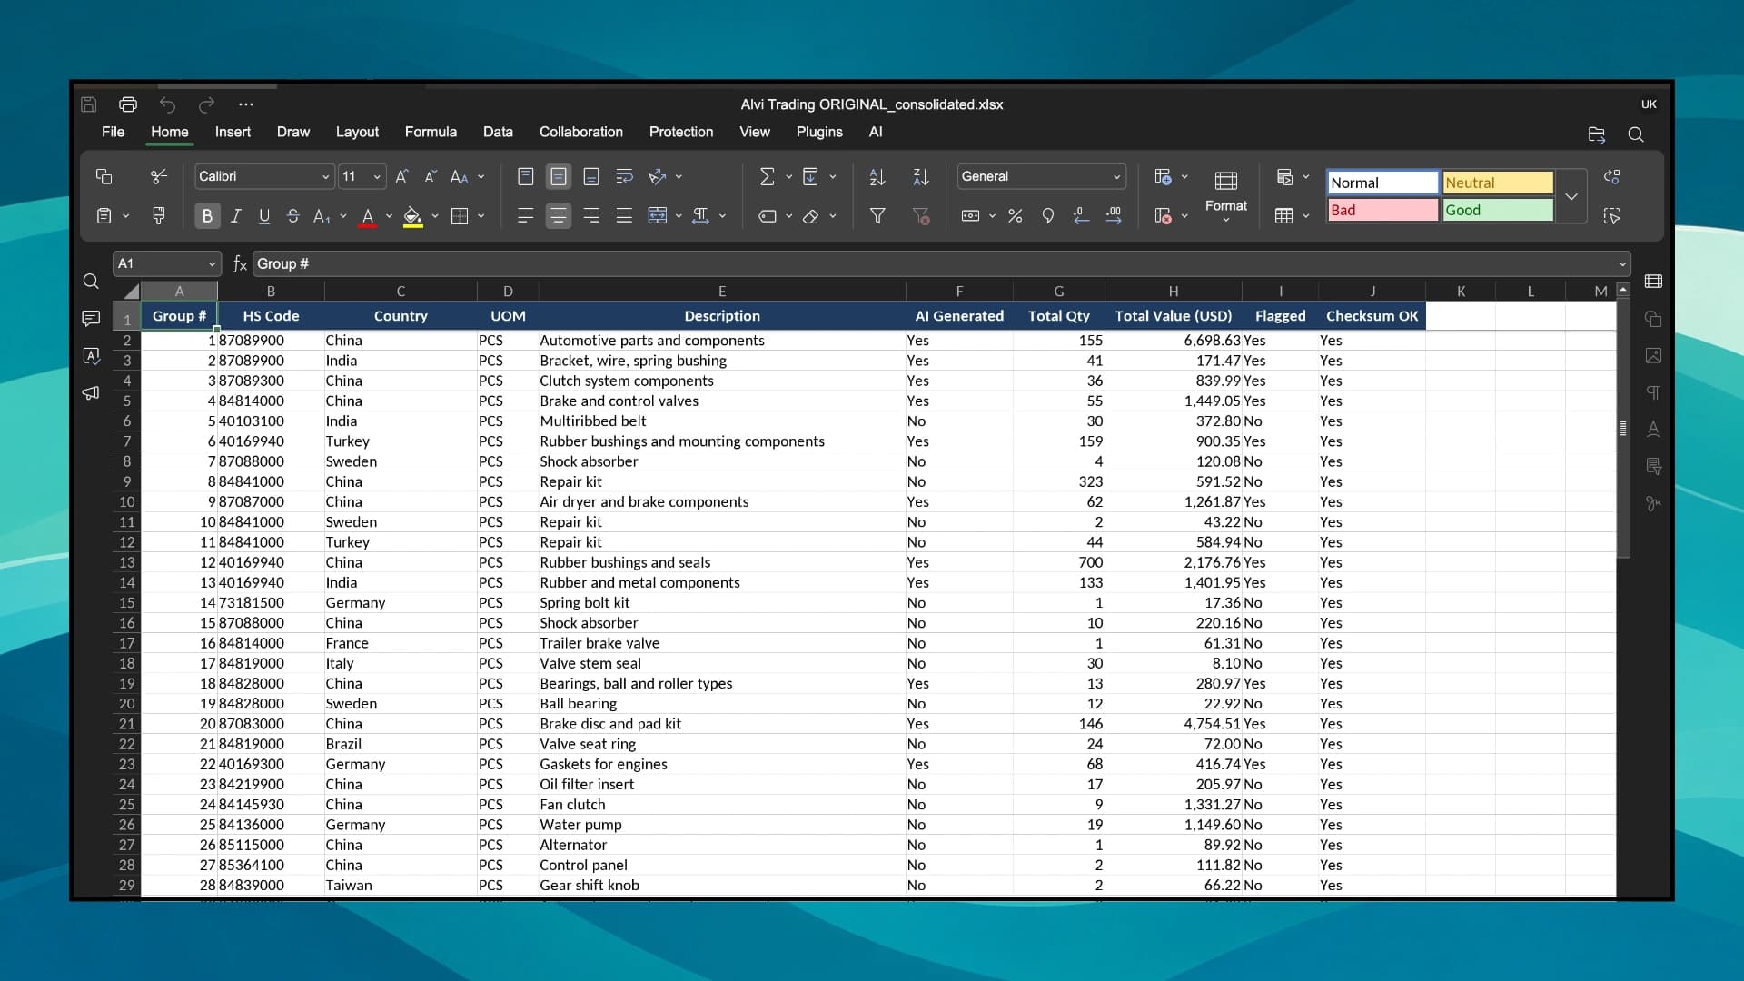Click the yellow fill color swatch
The height and width of the screenshot is (981, 1744).
pos(412,216)
